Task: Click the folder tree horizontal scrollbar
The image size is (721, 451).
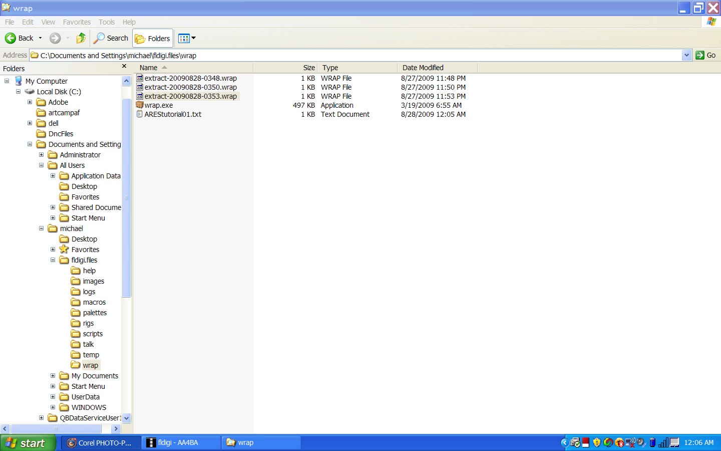Action: coord(56,429)
